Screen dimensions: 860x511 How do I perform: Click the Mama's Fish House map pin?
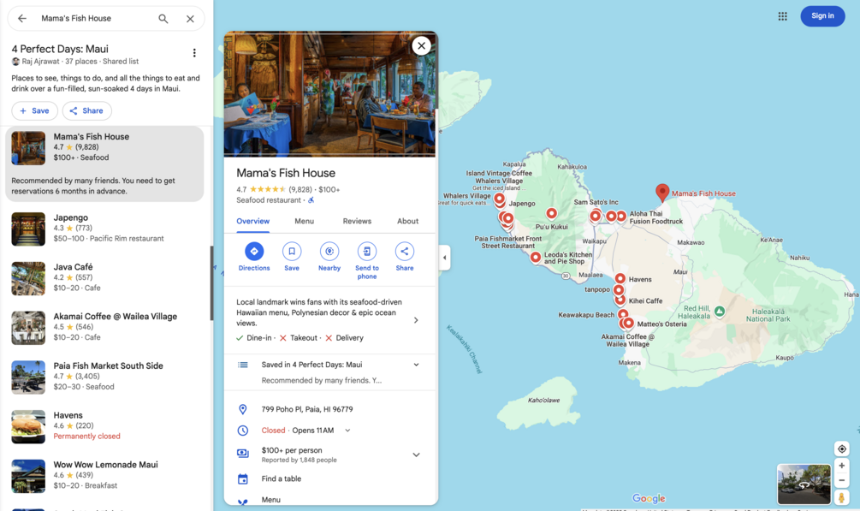662,192
